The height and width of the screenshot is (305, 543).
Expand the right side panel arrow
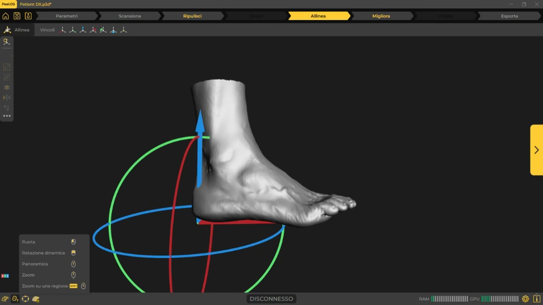[536, 150]
